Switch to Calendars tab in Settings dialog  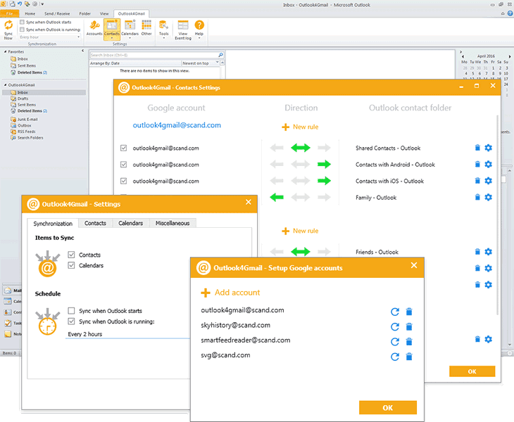[131, 223]
